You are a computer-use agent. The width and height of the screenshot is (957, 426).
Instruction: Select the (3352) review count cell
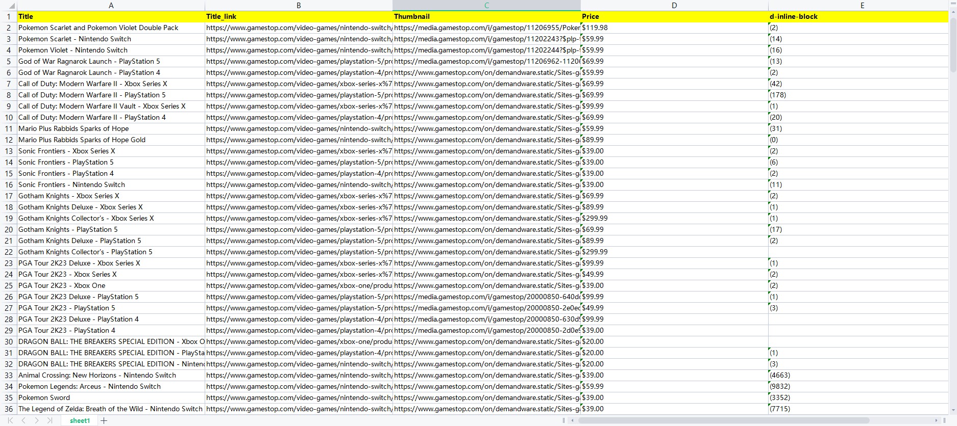pos(858,397)
